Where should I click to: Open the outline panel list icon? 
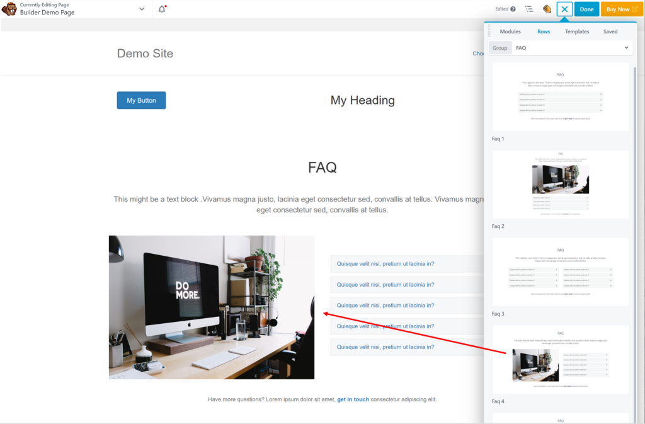pos(529,9)
